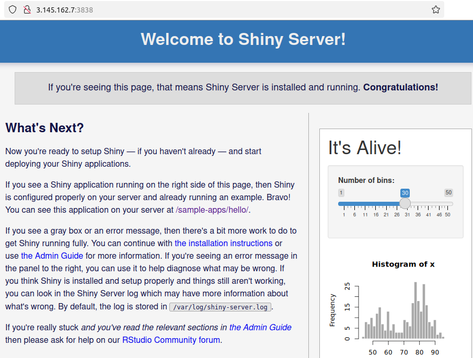Open the RStudio Community forum link
Image resolution: width=473 pixels, height=358 pixels.
pos(171,340)
